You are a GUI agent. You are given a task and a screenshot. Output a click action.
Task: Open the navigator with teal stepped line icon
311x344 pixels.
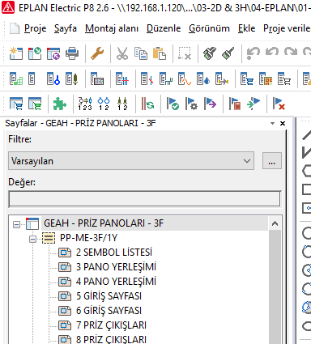(166, 79)
